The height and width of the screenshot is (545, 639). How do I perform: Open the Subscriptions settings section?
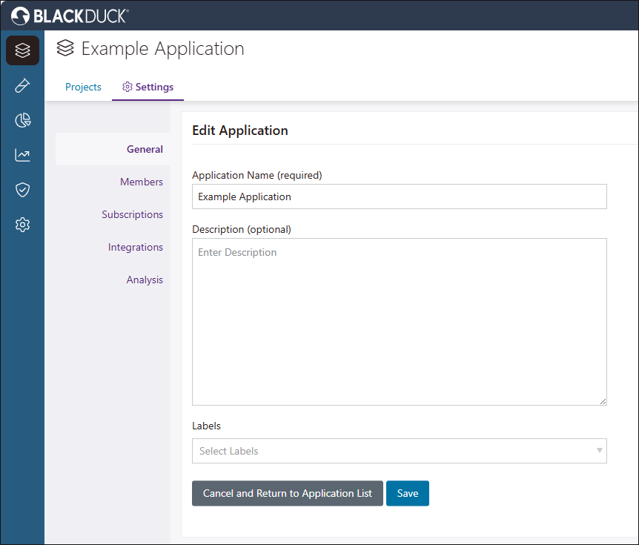pyautogui.click(x=132, y=214)
